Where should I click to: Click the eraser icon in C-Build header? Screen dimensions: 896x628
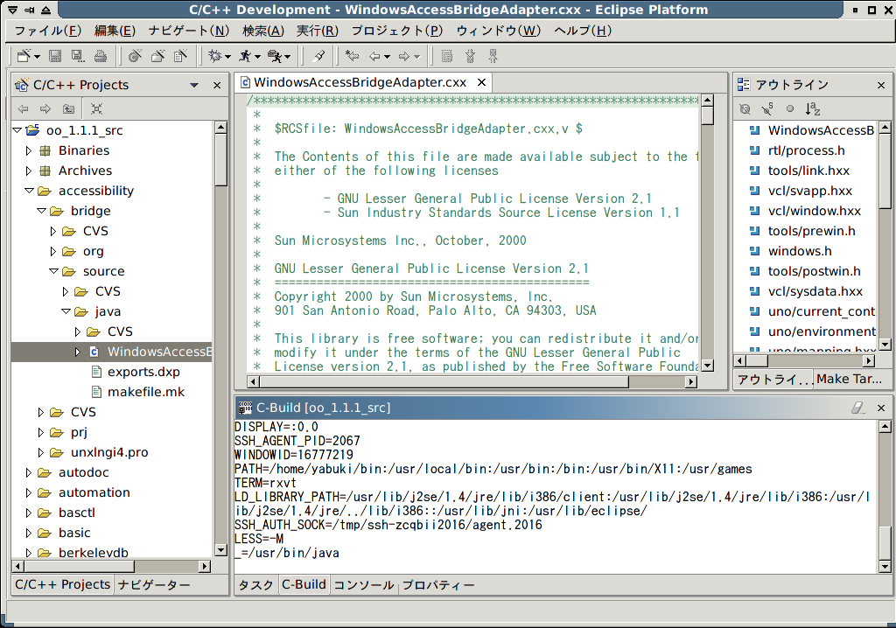[x=857, y=408]
